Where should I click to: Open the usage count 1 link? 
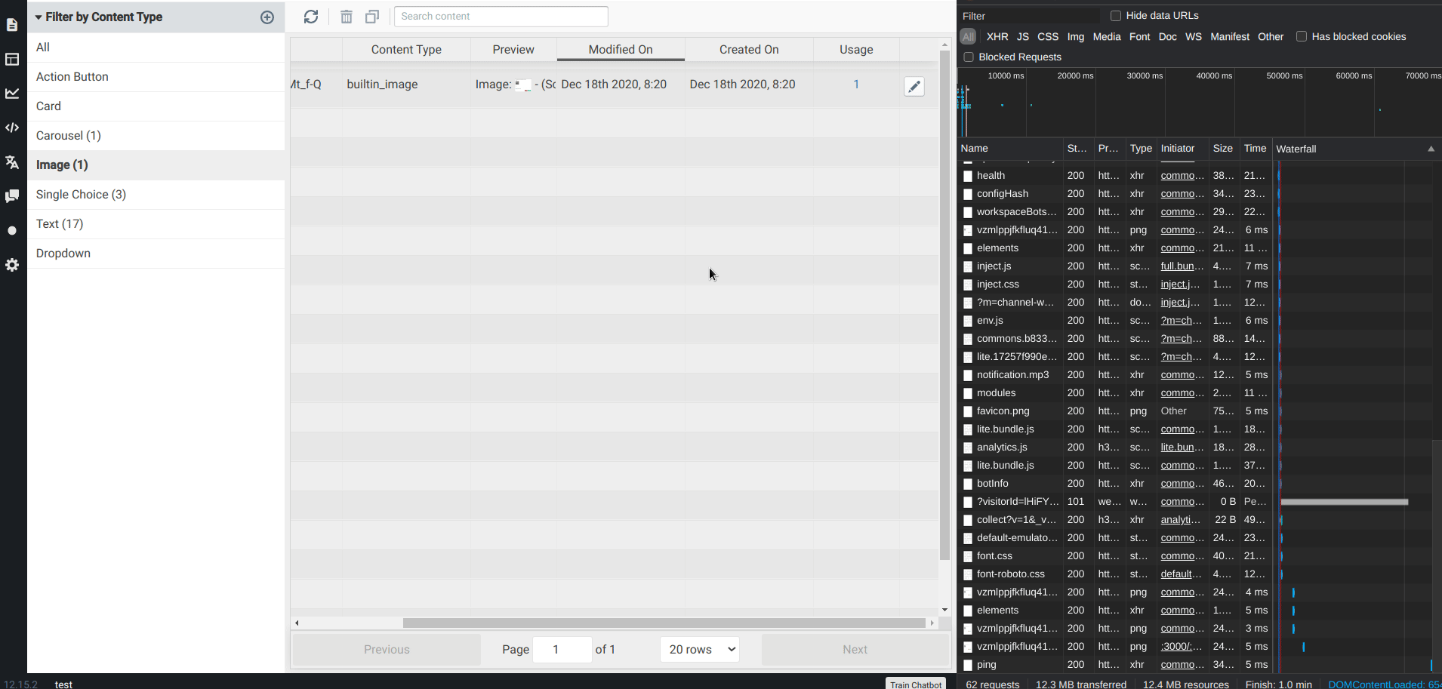[x=856, y=85]
